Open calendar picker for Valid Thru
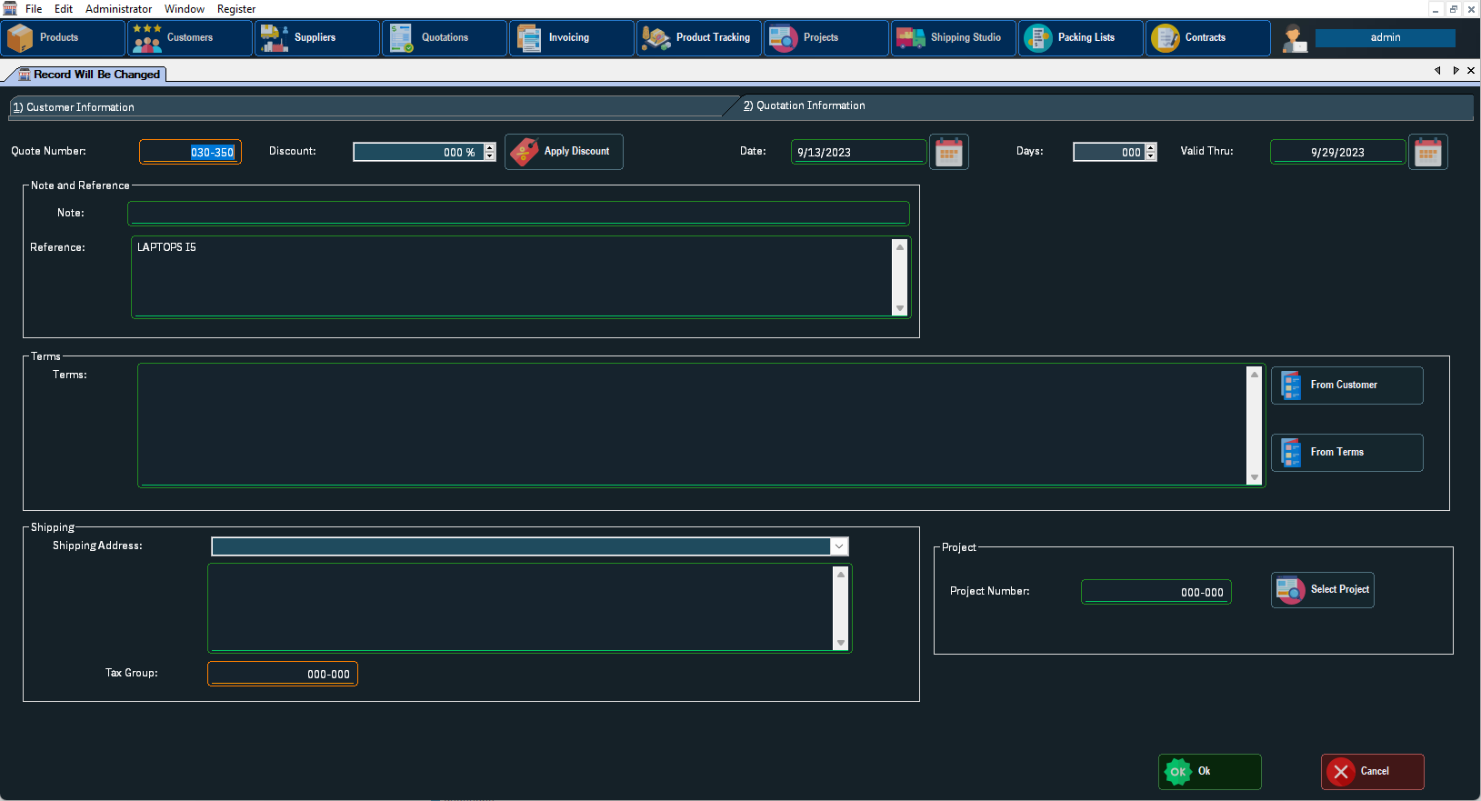Viewport: 1481px width, 801px height. click(1427, 152)
